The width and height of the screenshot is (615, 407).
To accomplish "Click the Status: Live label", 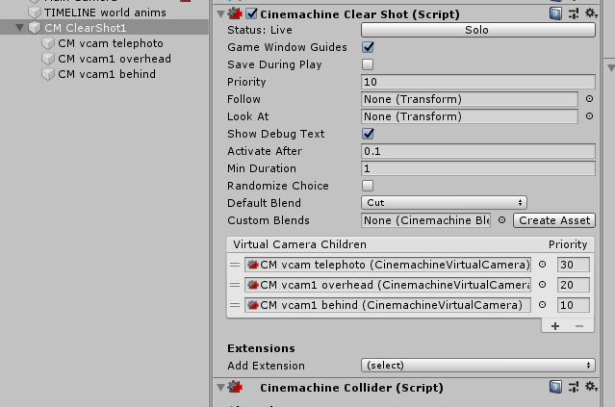I will [x=260, y=30].
